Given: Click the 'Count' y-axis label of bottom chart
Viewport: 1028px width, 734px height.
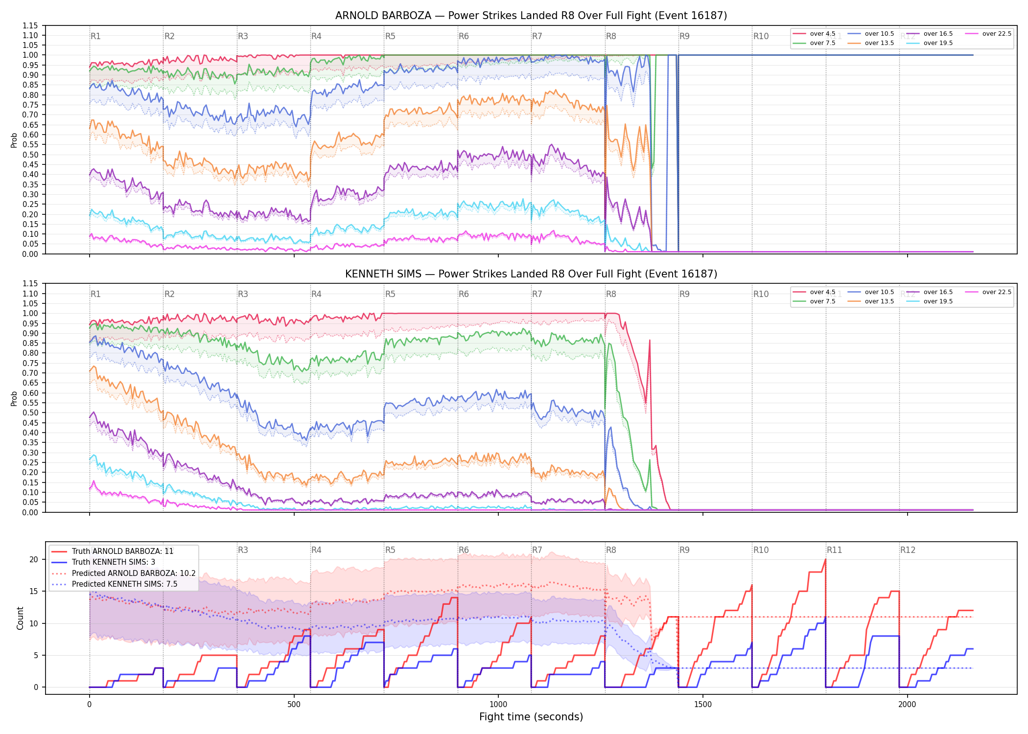Looking at the screenshot, I should tap(20, 619).
